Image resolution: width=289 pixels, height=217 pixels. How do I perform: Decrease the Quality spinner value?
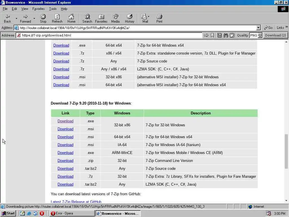pos(260,36)
